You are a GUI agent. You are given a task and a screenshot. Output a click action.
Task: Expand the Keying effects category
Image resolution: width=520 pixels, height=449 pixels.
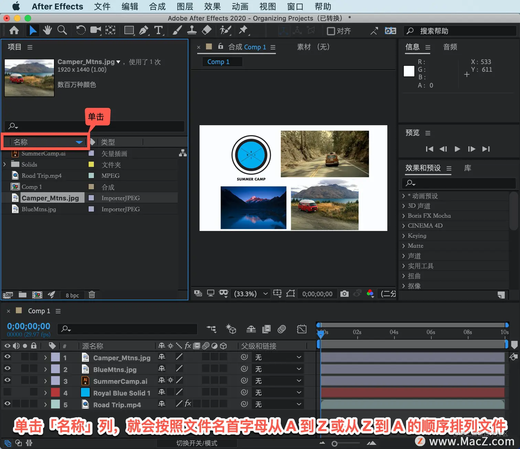tap(403, 236)
